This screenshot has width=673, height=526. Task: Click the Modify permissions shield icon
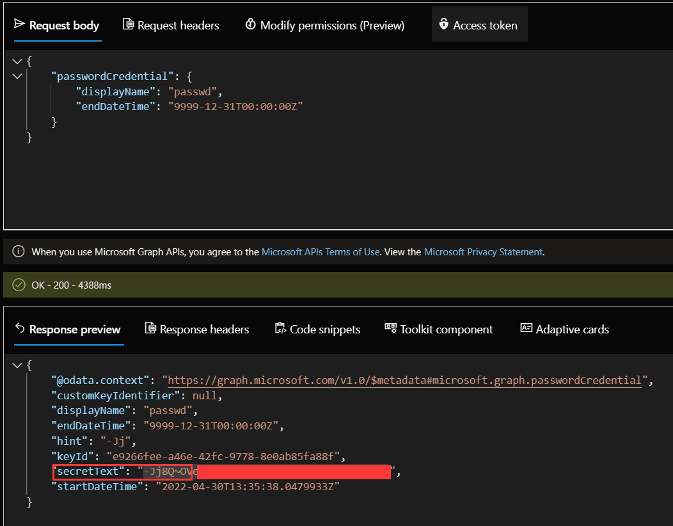tap(250, 25)
